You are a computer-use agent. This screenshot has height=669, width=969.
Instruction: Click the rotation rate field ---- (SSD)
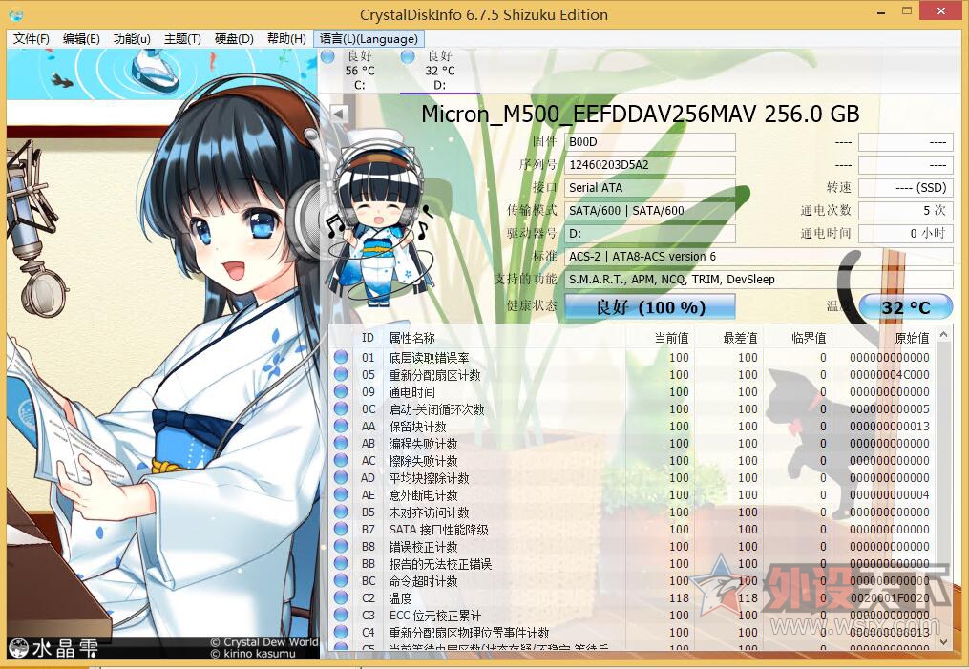click(x=905, y=188)
